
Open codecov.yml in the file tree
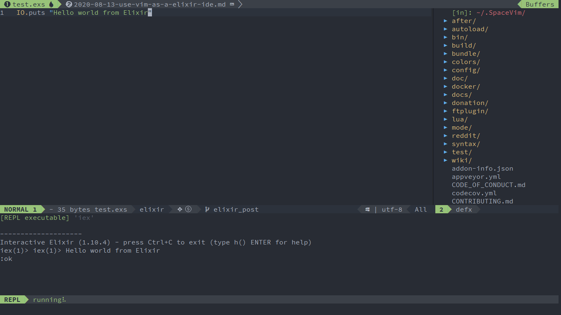(x=474, y=193)
